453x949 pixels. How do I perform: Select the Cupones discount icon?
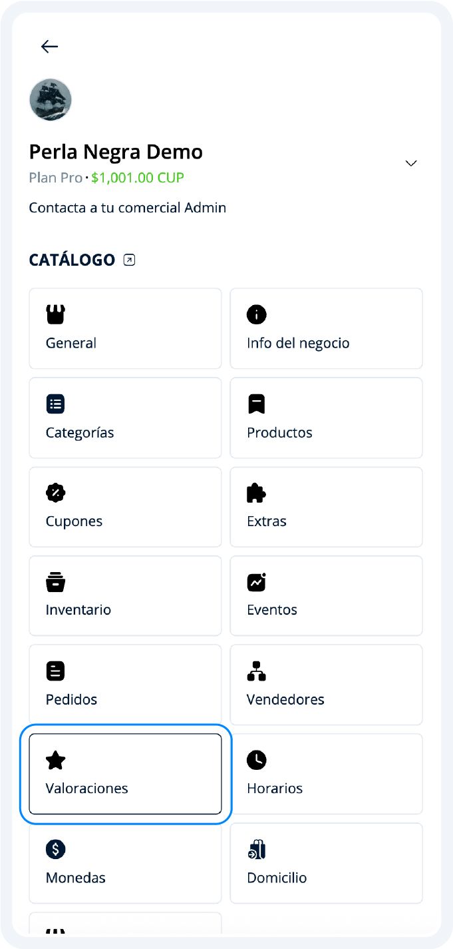coord(56,493)
